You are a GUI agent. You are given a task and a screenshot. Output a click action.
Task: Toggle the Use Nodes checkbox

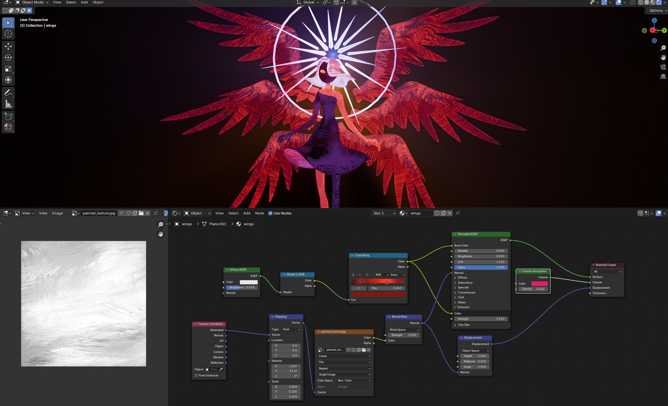(270, 213)
